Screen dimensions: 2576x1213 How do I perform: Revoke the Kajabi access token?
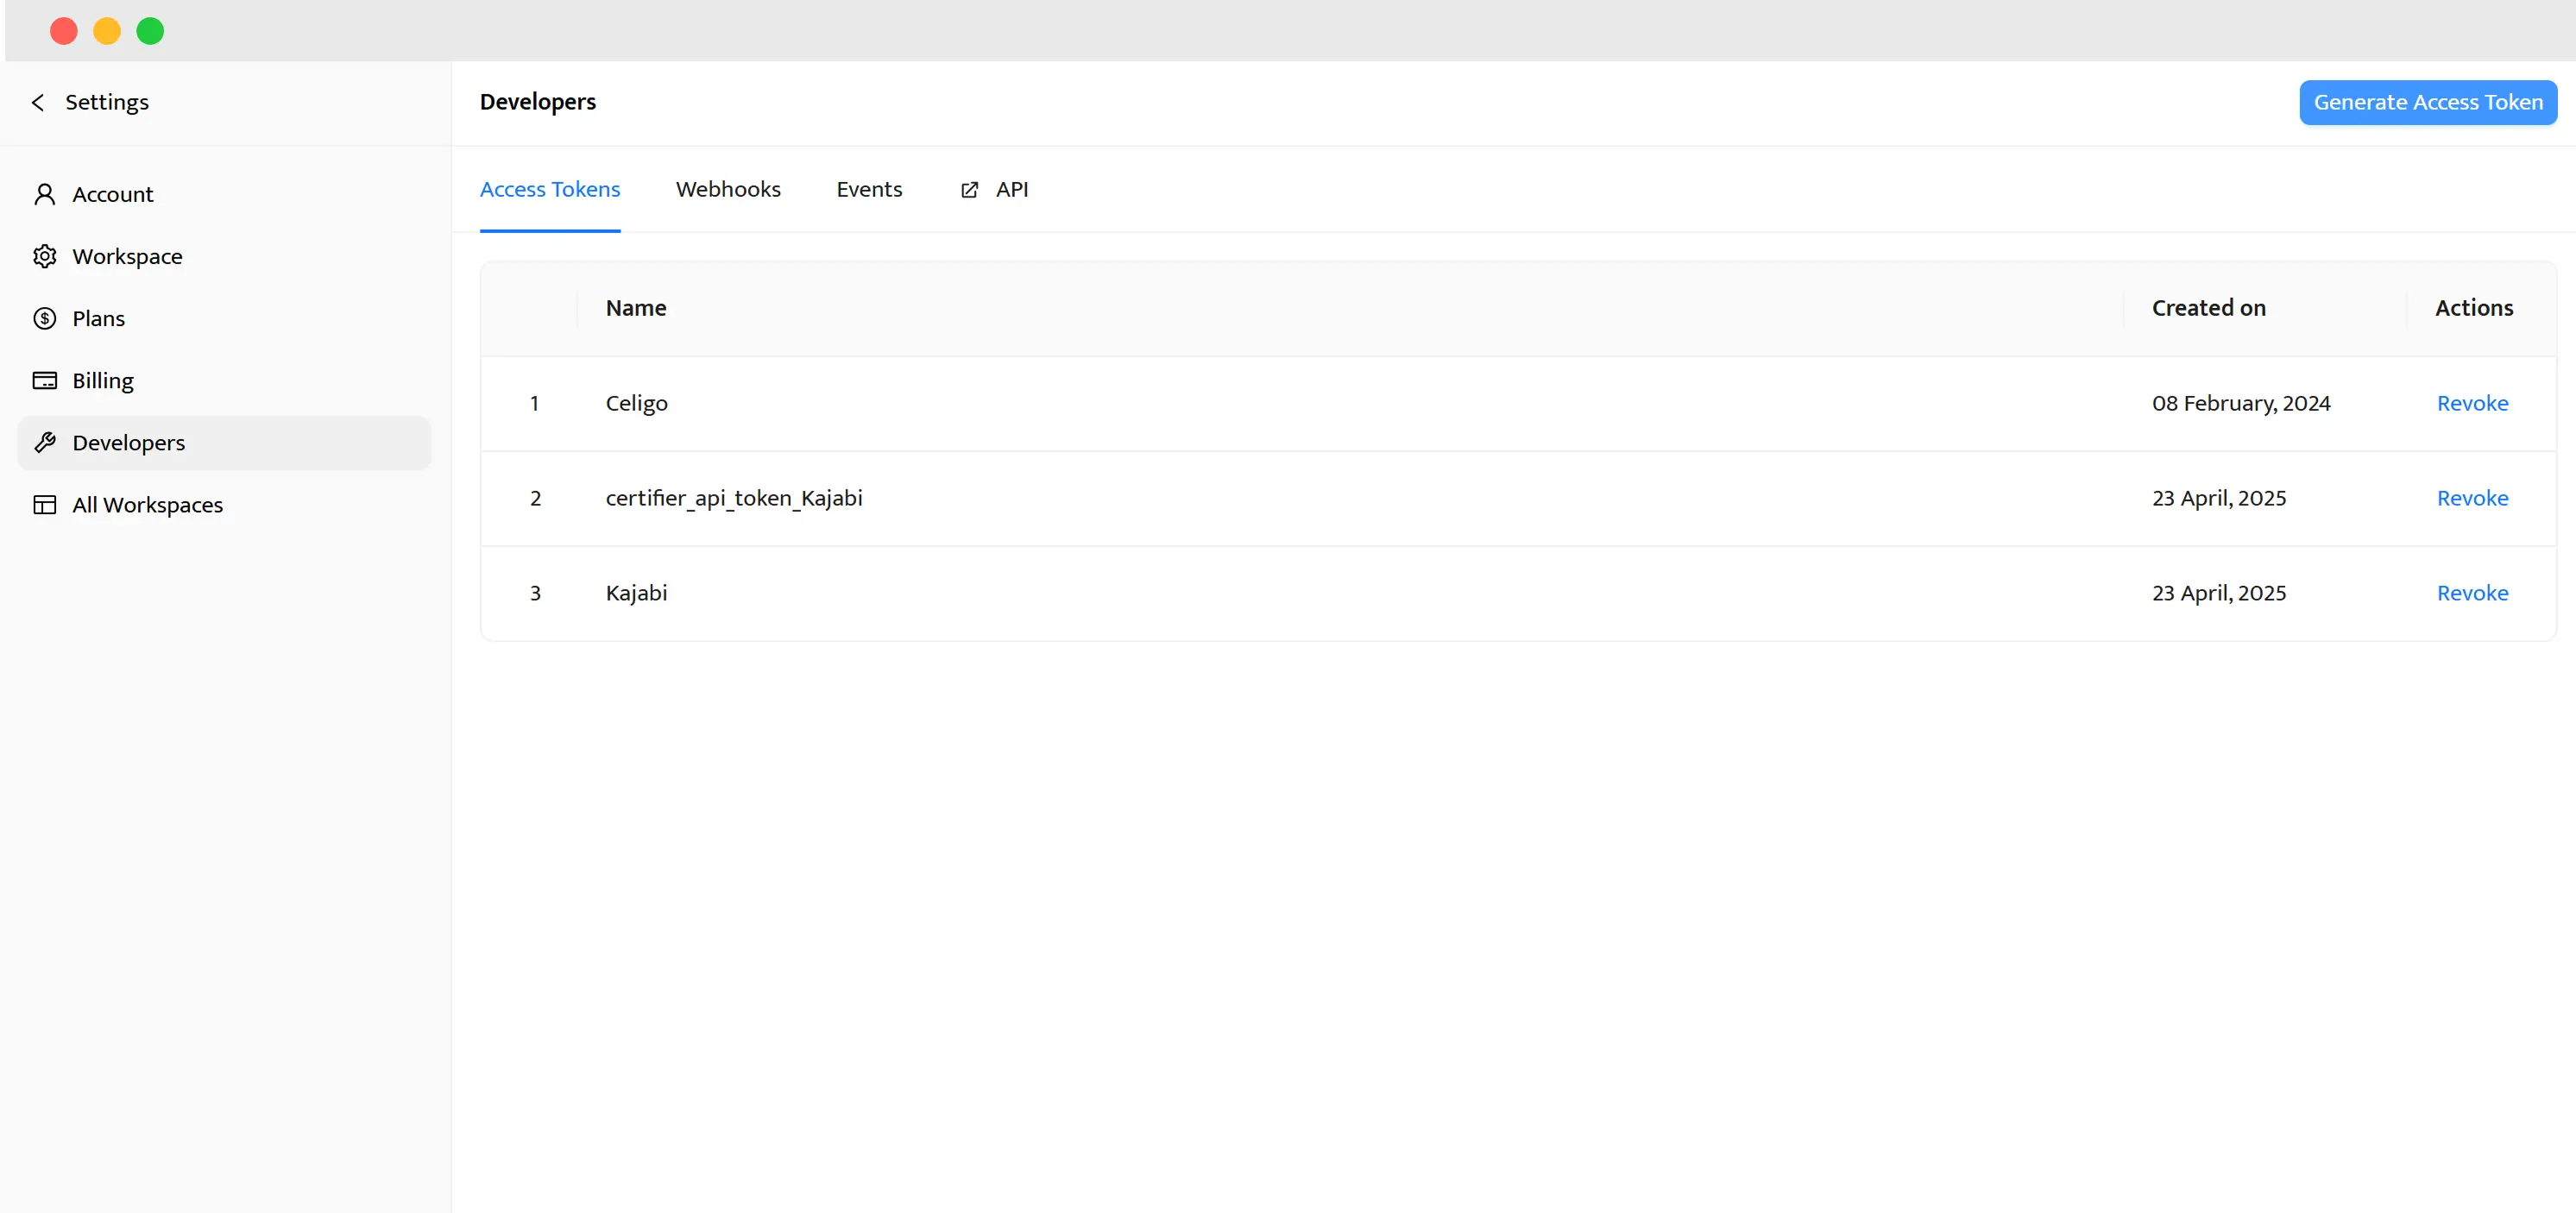coord(2472,592)
